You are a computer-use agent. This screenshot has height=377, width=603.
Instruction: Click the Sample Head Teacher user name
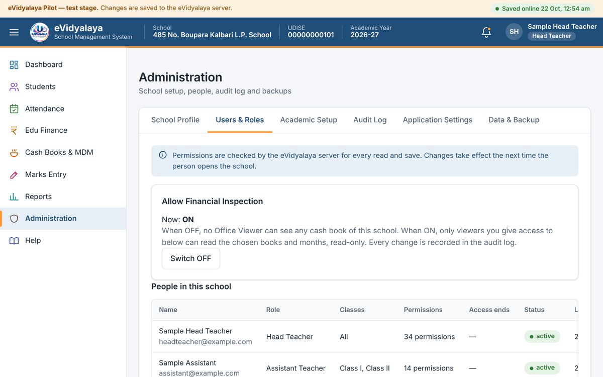(x=562, y=27)
